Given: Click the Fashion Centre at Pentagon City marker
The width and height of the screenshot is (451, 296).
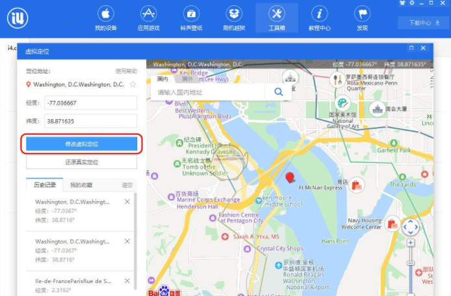Looking at the screenshot, I should click(213, 218).
